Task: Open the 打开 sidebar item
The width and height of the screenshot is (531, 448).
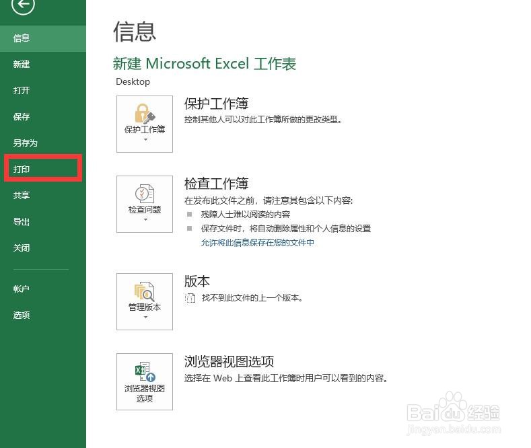Action: [x=43, y=90]
